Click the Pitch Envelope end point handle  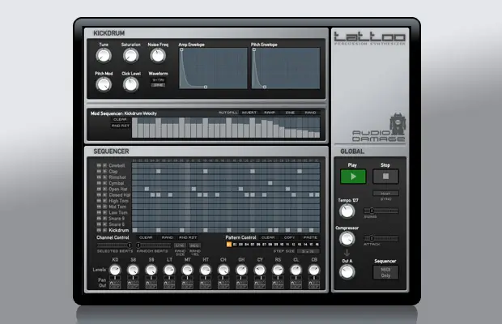click(x=265, y=87)
